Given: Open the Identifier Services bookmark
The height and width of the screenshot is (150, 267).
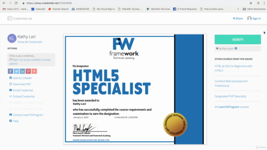Looking at the screenshot, I should click(158, 9).
